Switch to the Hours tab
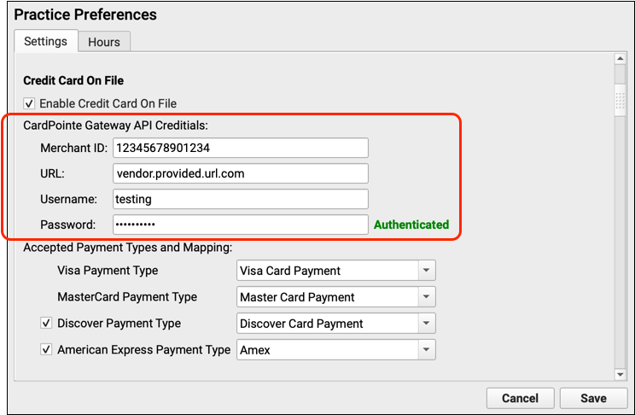Screen dimensions: 635x415 pyautogui.click(x=104, y=42)
